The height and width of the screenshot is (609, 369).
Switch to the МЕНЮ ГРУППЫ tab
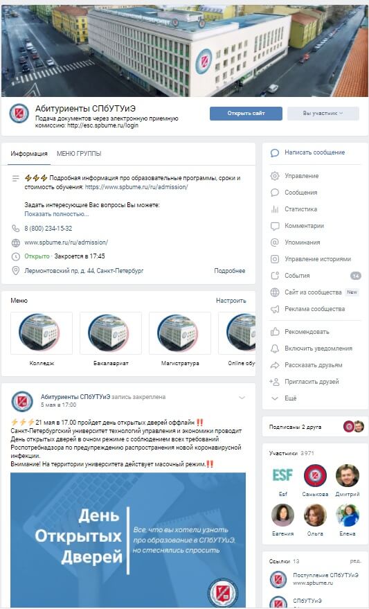pos(79,154)
